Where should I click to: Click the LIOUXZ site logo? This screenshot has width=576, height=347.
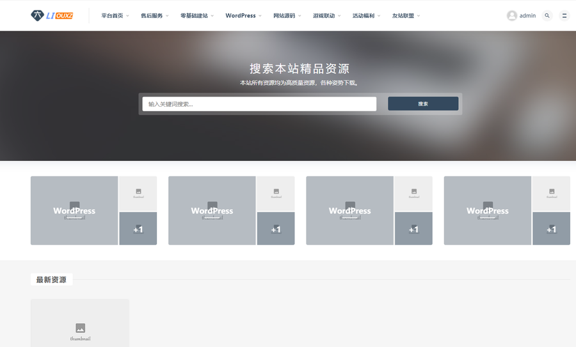pos(52,15)
